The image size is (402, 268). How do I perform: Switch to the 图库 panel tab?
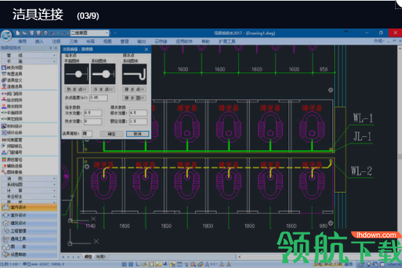click(x=29, y=246)
